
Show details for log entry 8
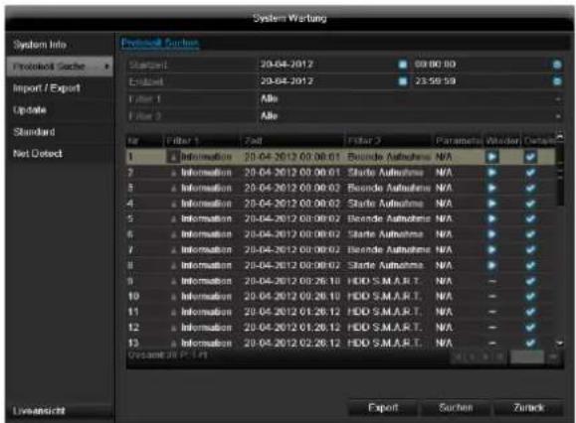coord(530,265)
